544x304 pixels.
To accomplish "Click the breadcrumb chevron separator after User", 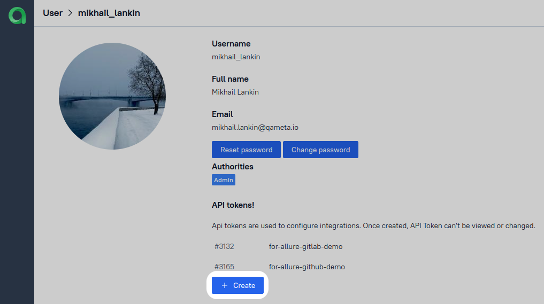I will [70, 13].
